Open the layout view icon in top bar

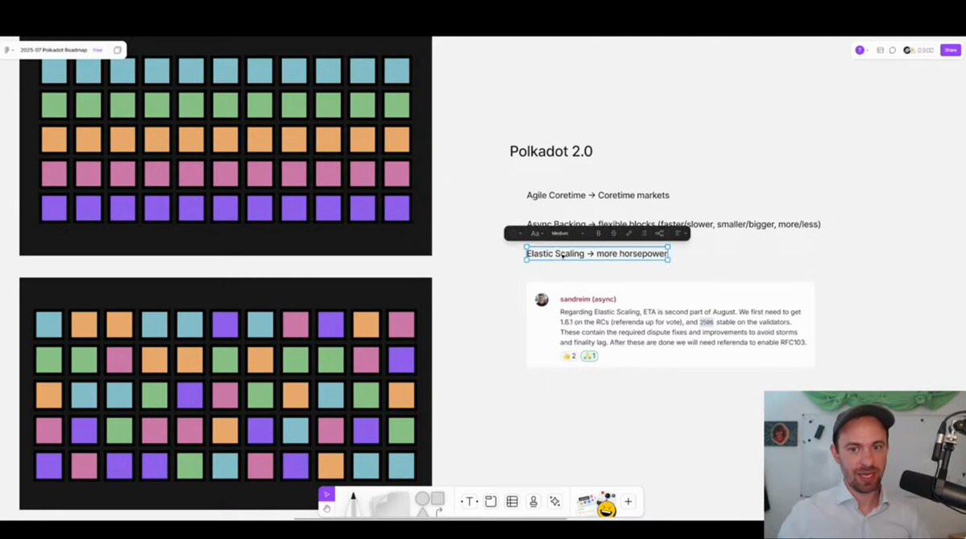click(x=880, y=50)
